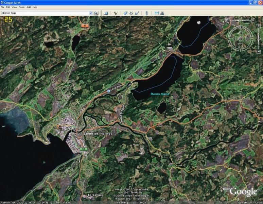Image resolution: width=263 pixels, height=204 pixels.
Task: Click the navigation move right arrow
Action: (247, 39)
